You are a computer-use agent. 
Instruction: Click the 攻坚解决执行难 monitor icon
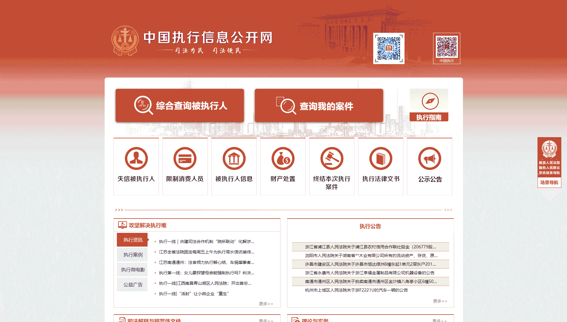122,225
